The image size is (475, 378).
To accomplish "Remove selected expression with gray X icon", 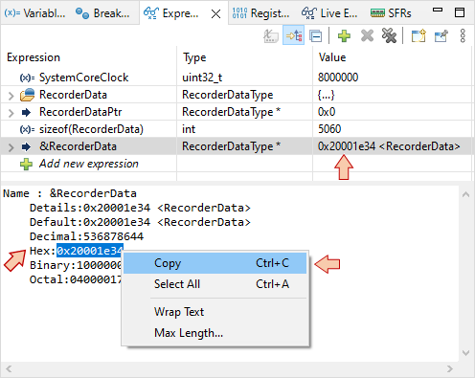I will (367, 35).
